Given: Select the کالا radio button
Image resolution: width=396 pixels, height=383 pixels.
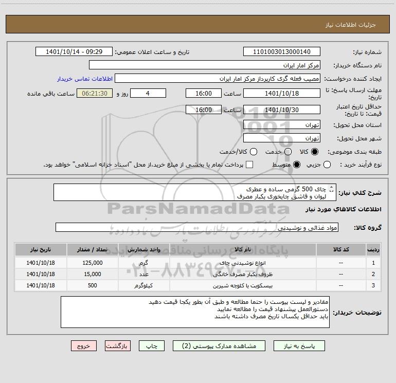Looking at the screenshot, I should (x=315, y=152).
